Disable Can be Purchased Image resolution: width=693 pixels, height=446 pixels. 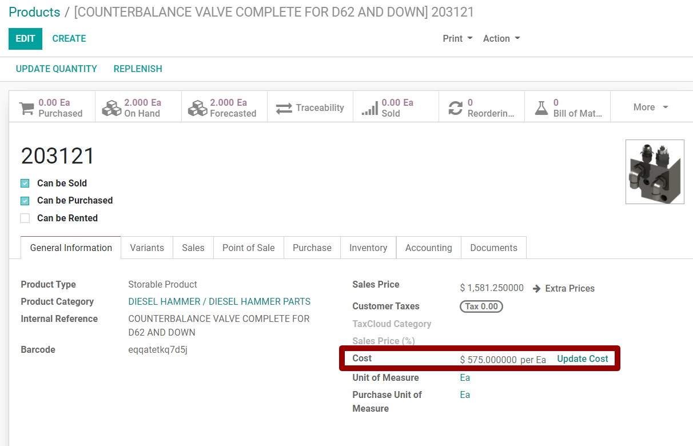pyautogui.click(x=25, y=201)
